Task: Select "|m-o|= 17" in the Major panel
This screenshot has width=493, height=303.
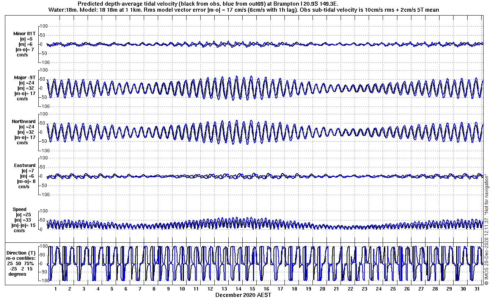Action: point(25,94)
